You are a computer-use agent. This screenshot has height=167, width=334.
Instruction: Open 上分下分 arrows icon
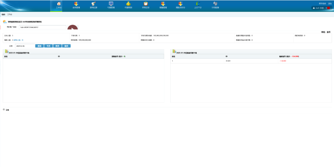click(197, 4)
